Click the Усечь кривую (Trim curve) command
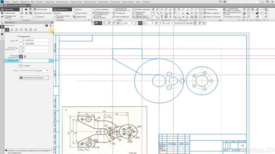The width and height of the screenshot is (275, 154). tap(101, 9)
